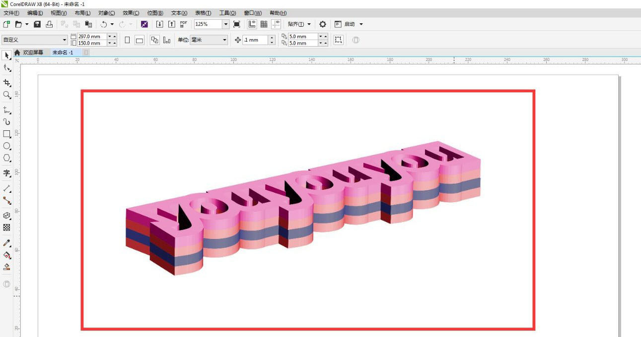Open the units dropdown showing 毫米
This screenshot has height=337, width=641.
point(224,40)
